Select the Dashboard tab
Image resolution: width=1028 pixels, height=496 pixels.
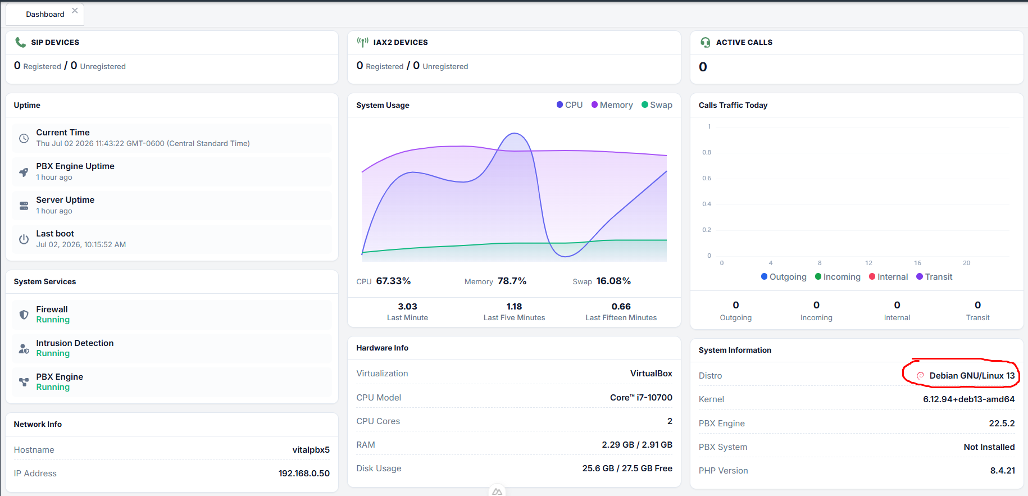[x=45, y=14]
